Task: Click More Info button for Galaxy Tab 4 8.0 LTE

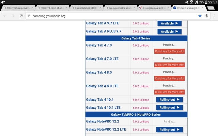Action: click(170, 92)
